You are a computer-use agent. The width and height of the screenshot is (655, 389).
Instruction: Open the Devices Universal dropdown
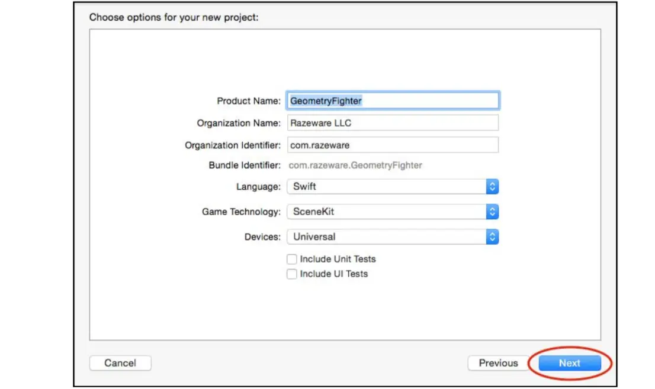393,237
